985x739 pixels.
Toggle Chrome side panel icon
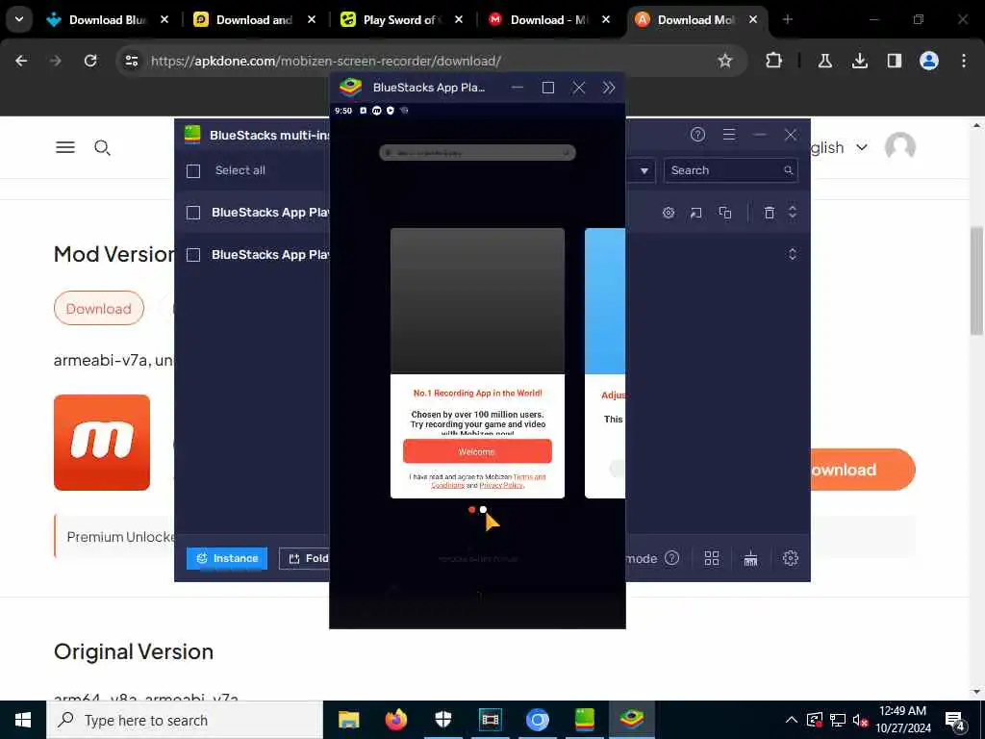[895, 61]
